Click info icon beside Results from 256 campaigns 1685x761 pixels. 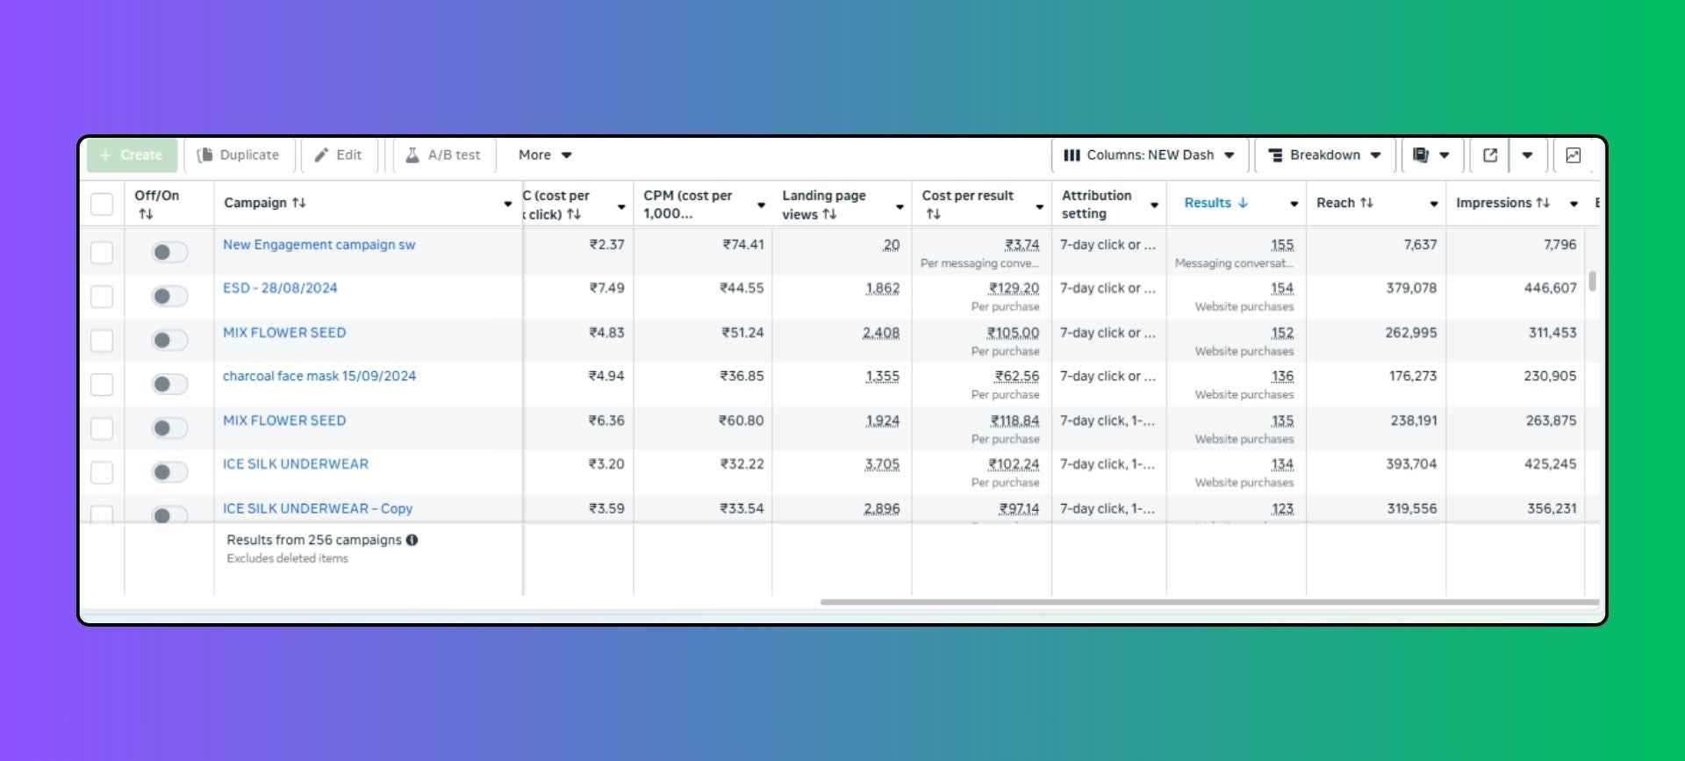[x=412, y=540]
